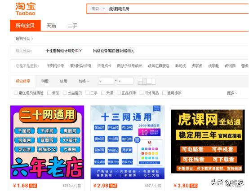Check 公益宝贝 filter
Image resolution: width=249 pixels, height=191 pixels.
click(65, 93)
